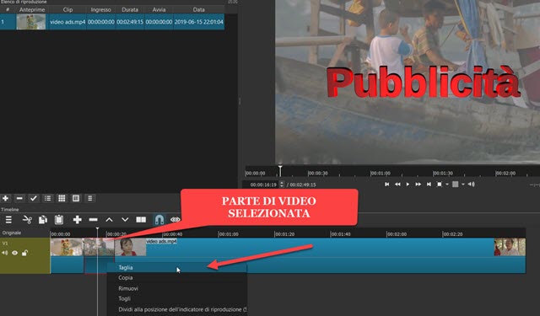Open the player volume control

pos(471,185)
